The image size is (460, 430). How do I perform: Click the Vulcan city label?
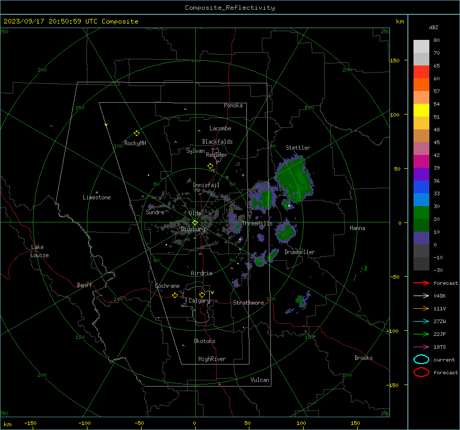coord(260,380)
